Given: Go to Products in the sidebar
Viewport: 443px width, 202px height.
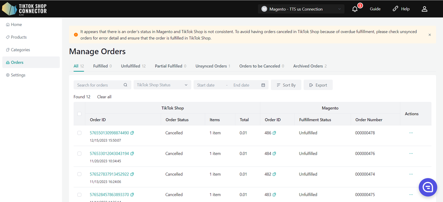Looking at the screenshot, I should [19, 37].
